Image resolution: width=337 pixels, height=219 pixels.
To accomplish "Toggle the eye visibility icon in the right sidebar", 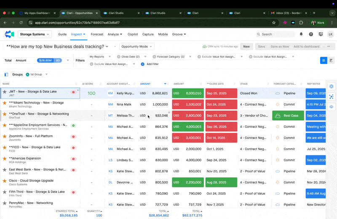I will click(331, 107).
